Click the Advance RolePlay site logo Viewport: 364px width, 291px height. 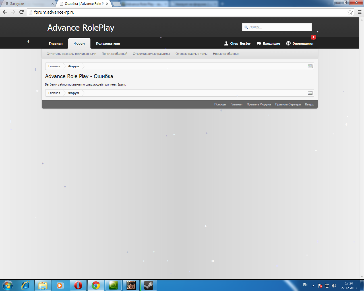coord(81,28)
